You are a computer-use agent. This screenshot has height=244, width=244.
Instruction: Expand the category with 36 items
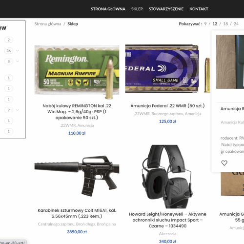(x=18, y=51)
